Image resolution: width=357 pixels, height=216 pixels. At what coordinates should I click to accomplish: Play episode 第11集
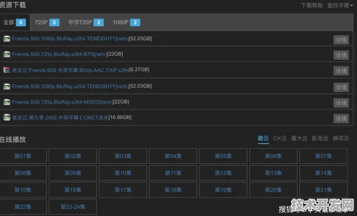(x=173, y=173)
